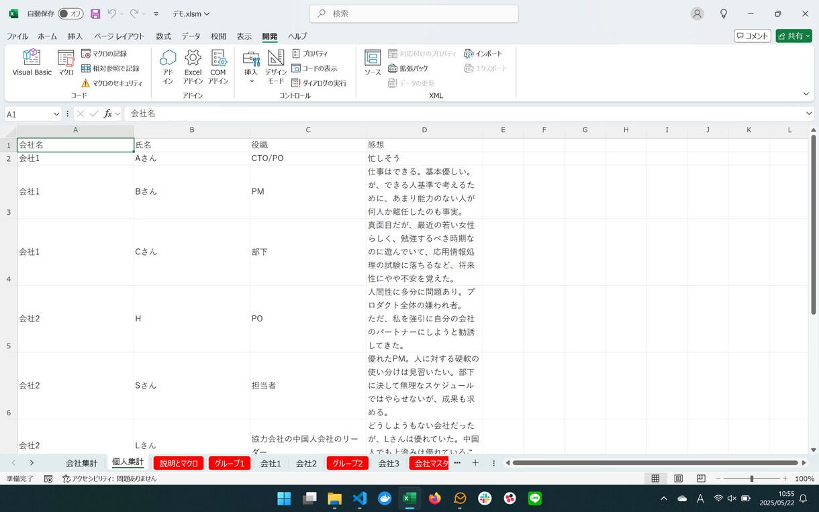Open Firefox from taskbar
Image resolution: width=819 pixels, height=512 pixels.
coord(435,499)
